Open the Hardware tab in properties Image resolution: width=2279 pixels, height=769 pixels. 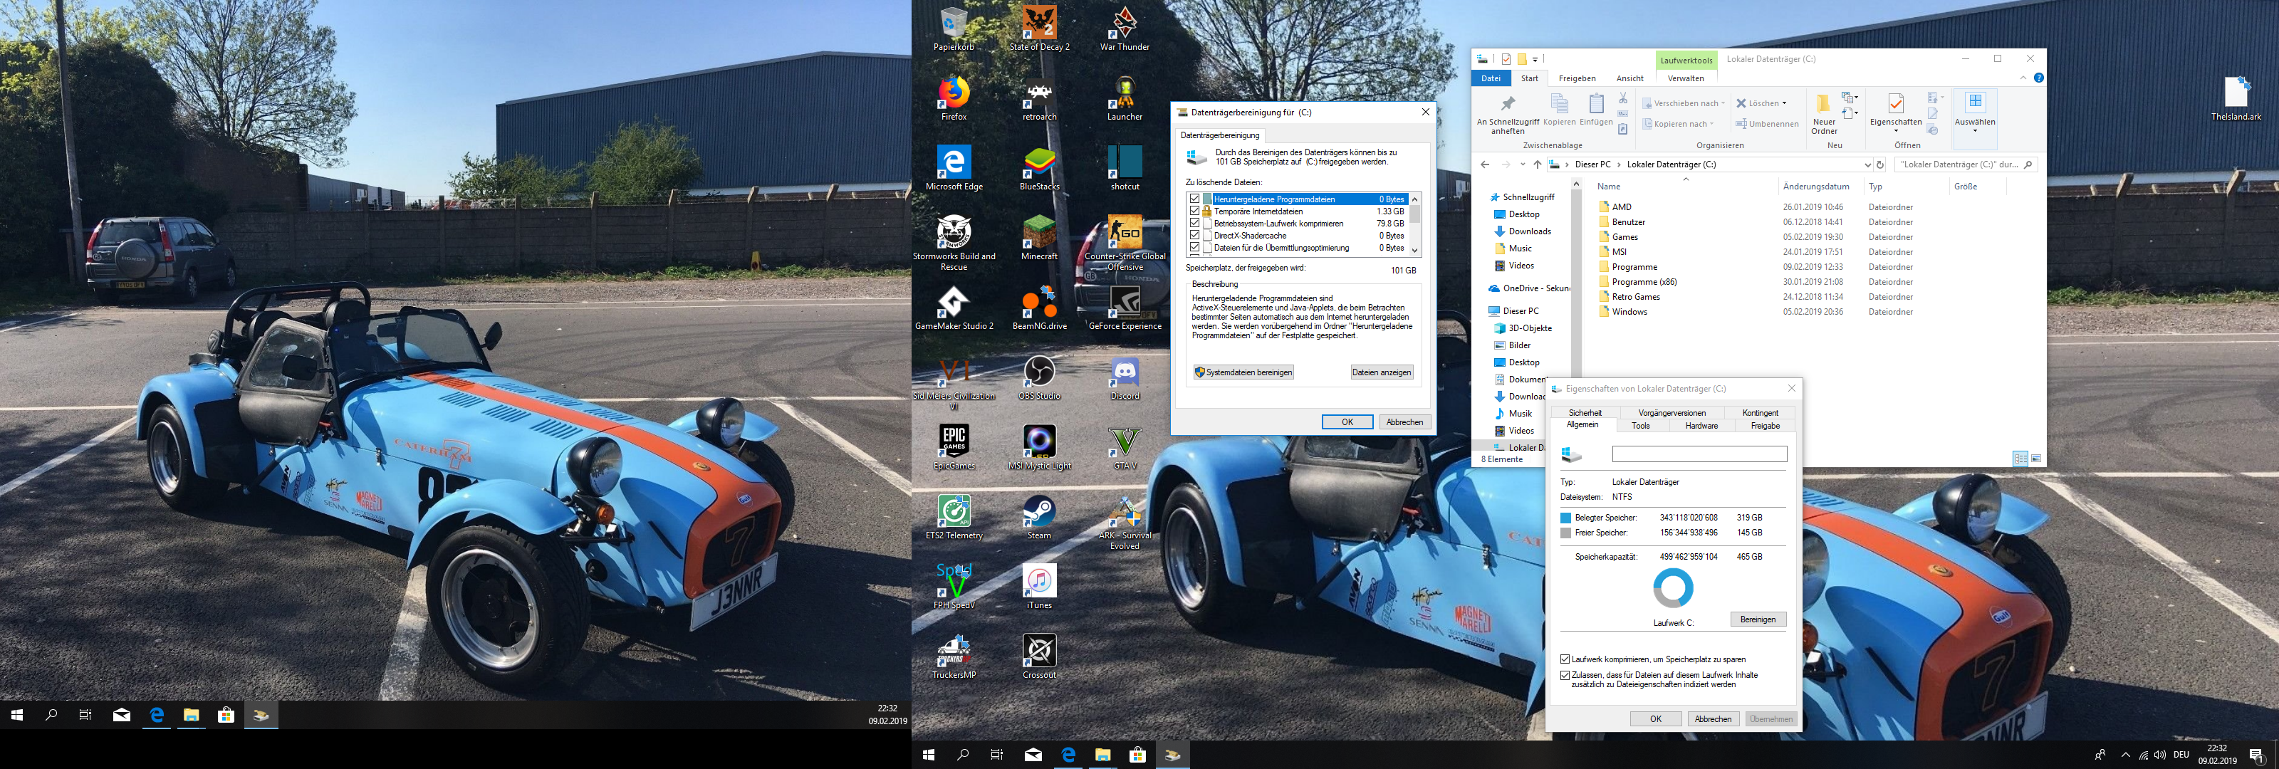click(x=1701, y=426)
